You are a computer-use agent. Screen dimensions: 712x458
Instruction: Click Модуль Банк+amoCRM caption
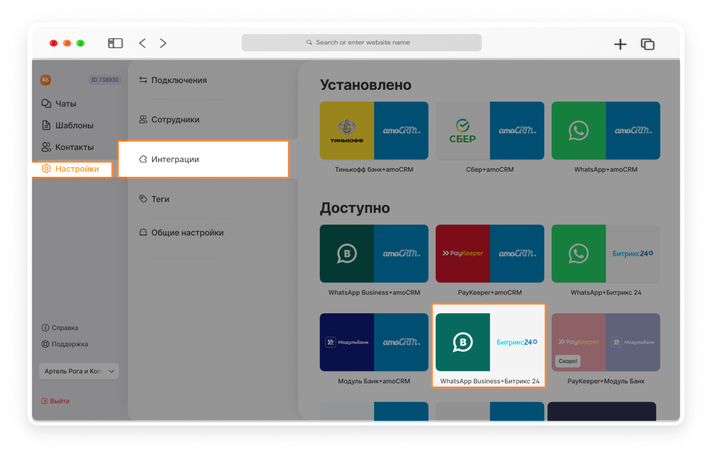point(374,381)
